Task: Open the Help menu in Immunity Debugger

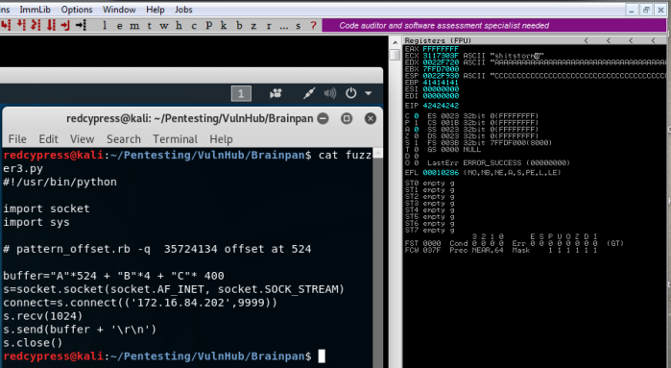Action: tap(155, 9)
